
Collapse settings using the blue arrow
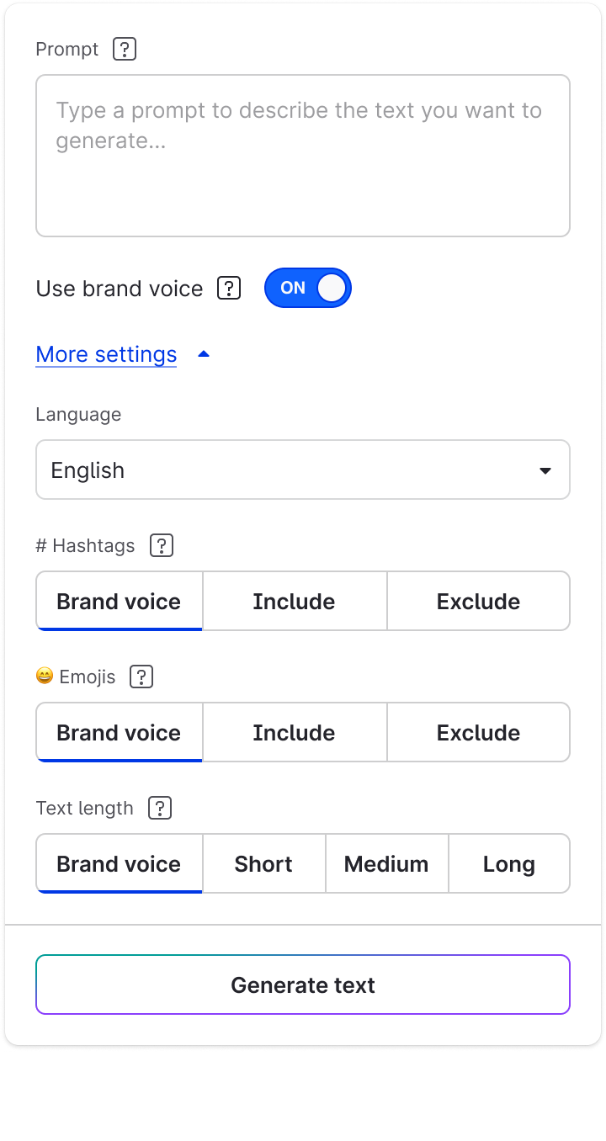[203, 355]
